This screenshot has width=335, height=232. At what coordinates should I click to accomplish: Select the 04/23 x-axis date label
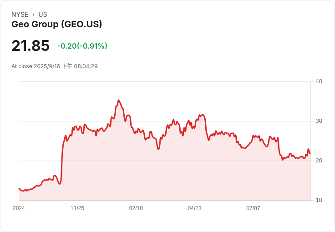pyautogui.click(x=194, y=208)
